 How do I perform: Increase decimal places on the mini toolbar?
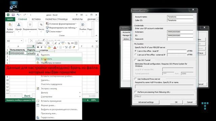click(x=66, y=47)
